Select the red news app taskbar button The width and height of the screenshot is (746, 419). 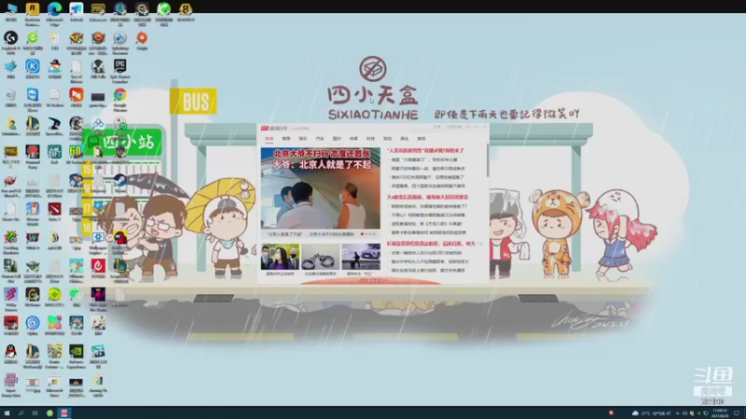click(x=64, y=413)
